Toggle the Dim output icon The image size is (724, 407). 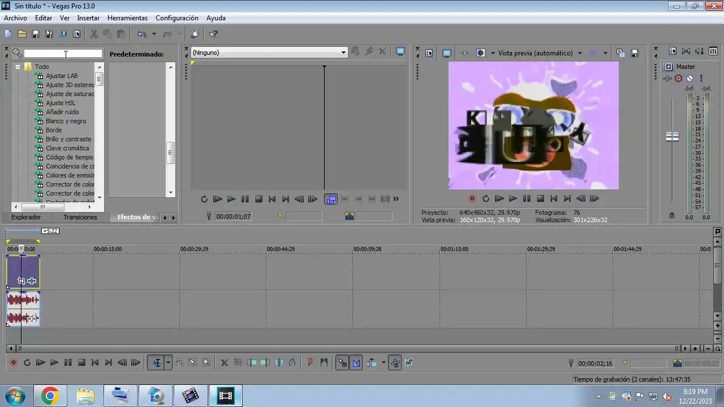point(700,51)
